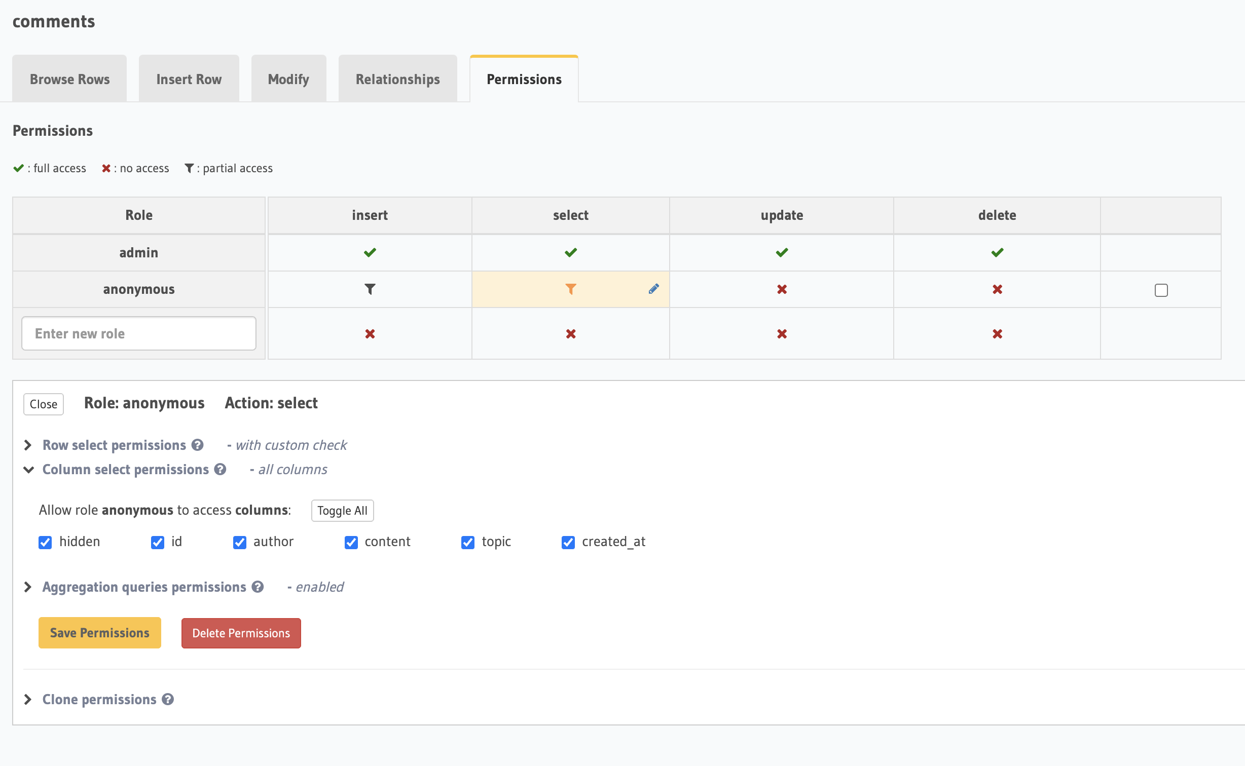Click the admin role row label
This screenshot has width=1245, height=766.
point(139,252)
